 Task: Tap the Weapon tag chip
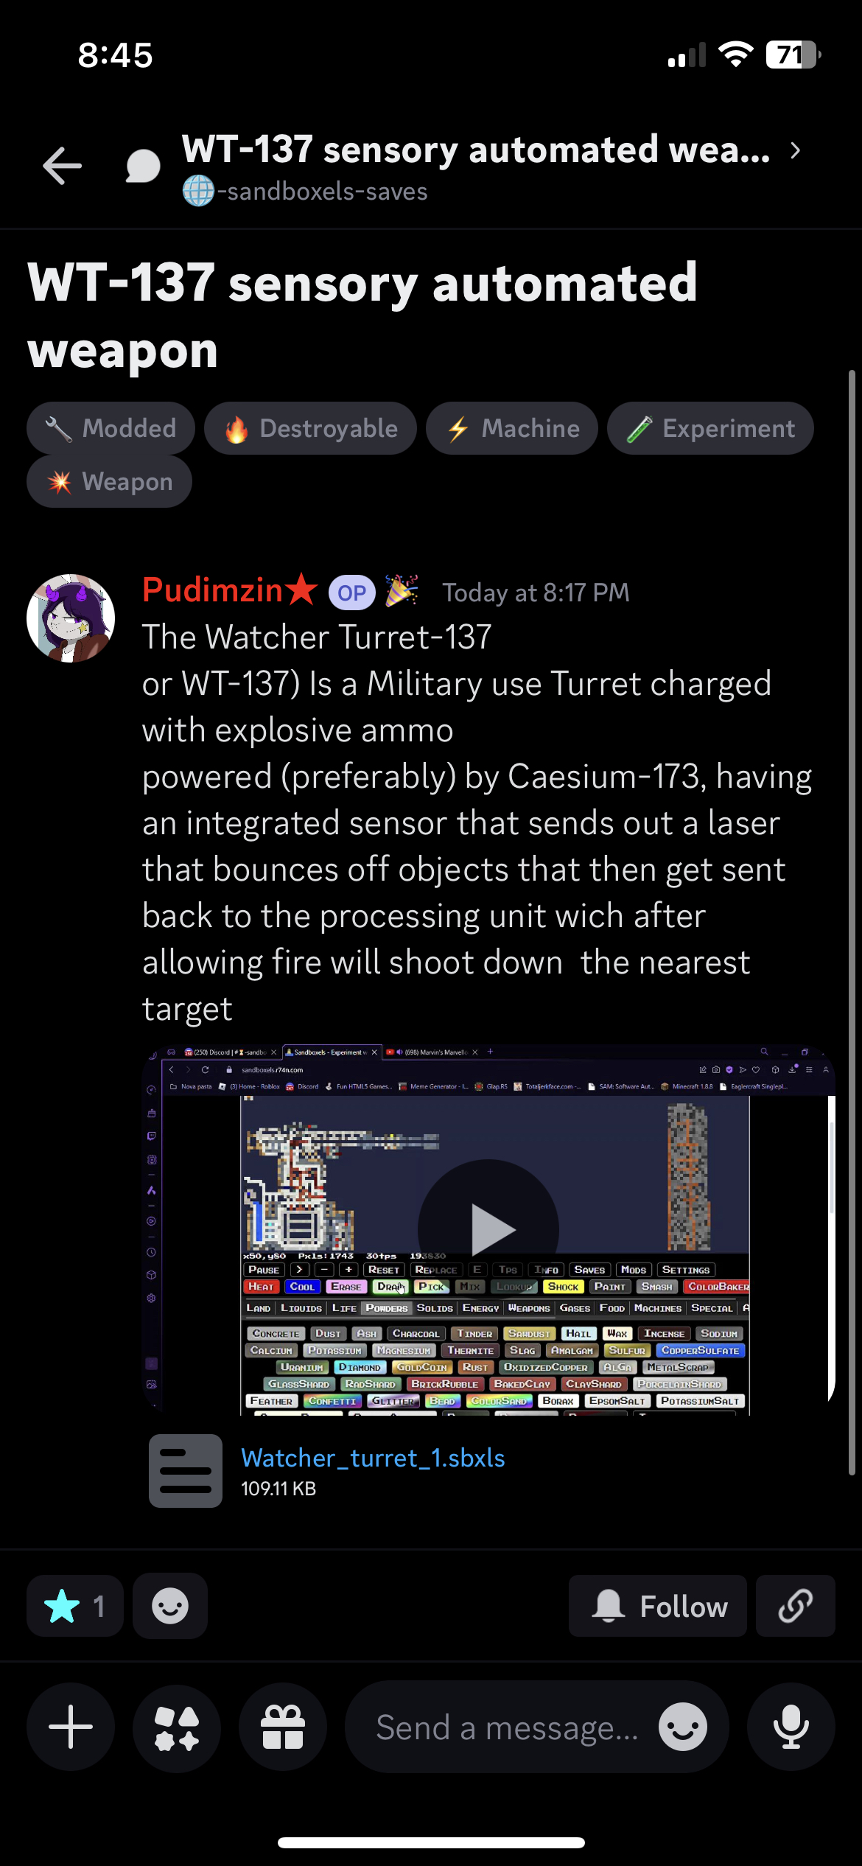click(110, 481)
